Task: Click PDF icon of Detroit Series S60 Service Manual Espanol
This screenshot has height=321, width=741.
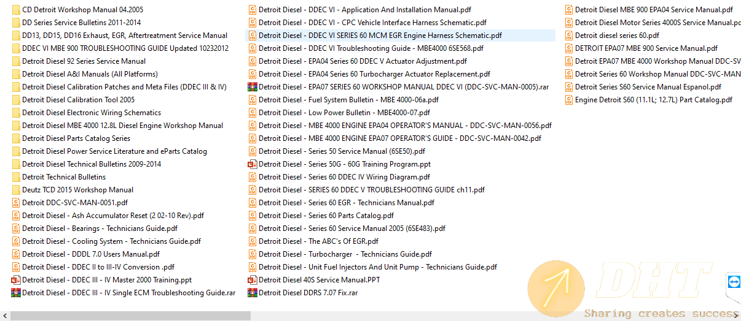Action: 569,87
